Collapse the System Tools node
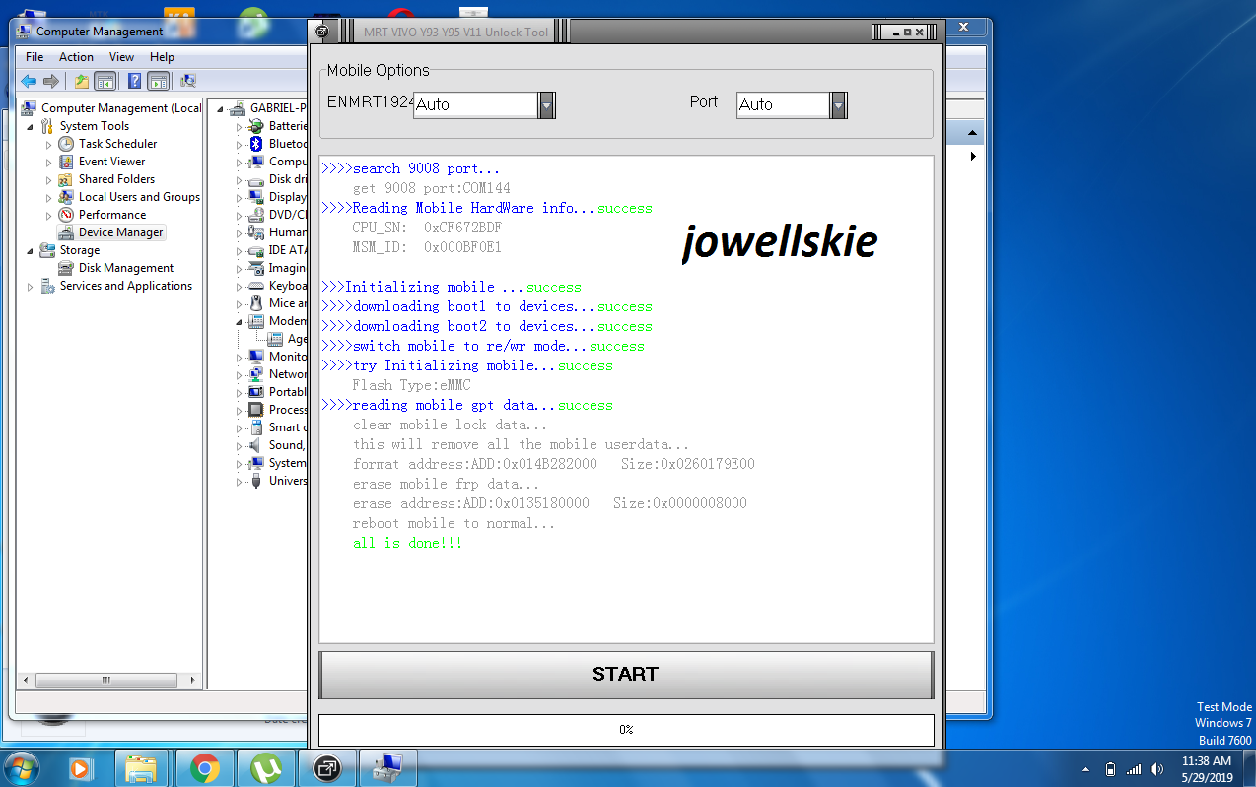1256x787 pixels. [31, 126]
